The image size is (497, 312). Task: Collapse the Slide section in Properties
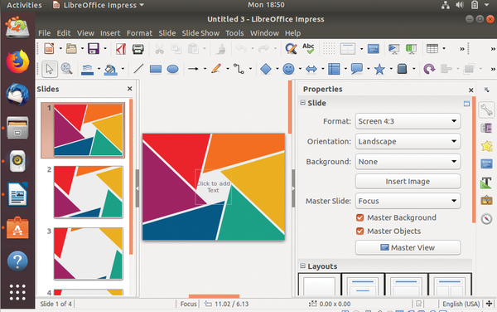pos(302,103)
